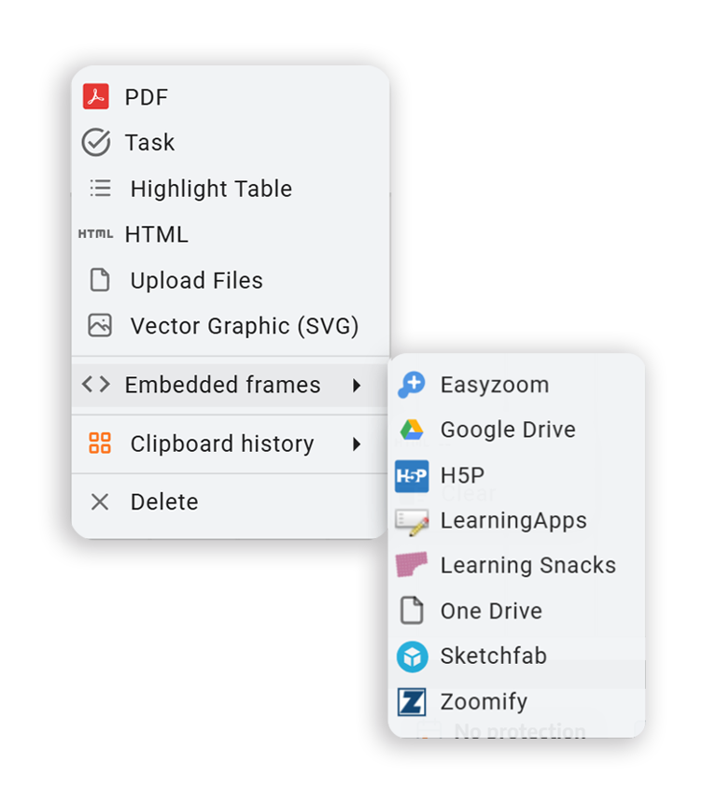The height and width of the screenshot is (804, 716).
Task: Click the Sketchfab cube icon
Action: 412,656
